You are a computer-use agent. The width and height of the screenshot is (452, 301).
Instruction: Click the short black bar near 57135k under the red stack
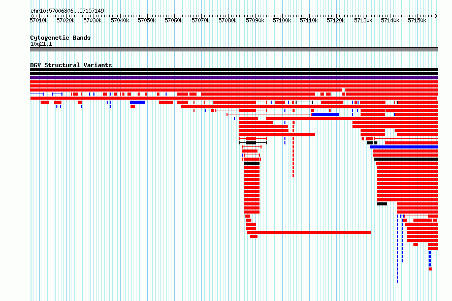tap(382, 204)
